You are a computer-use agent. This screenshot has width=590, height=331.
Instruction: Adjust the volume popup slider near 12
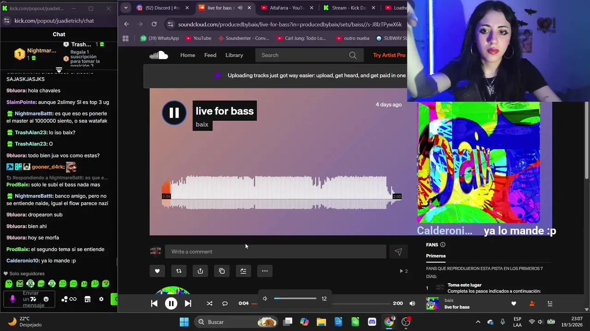coord(295,298)
